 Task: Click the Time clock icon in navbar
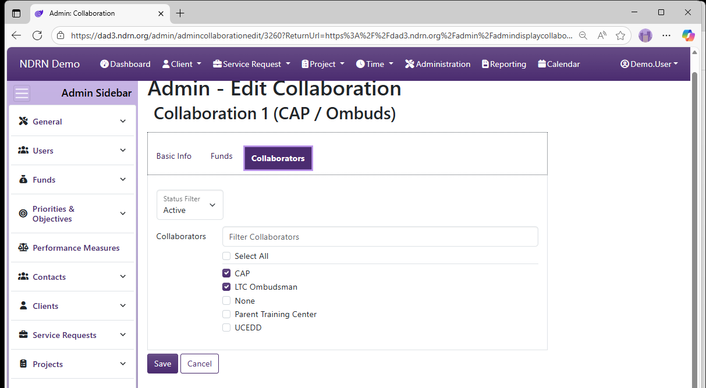pos(360,64)
